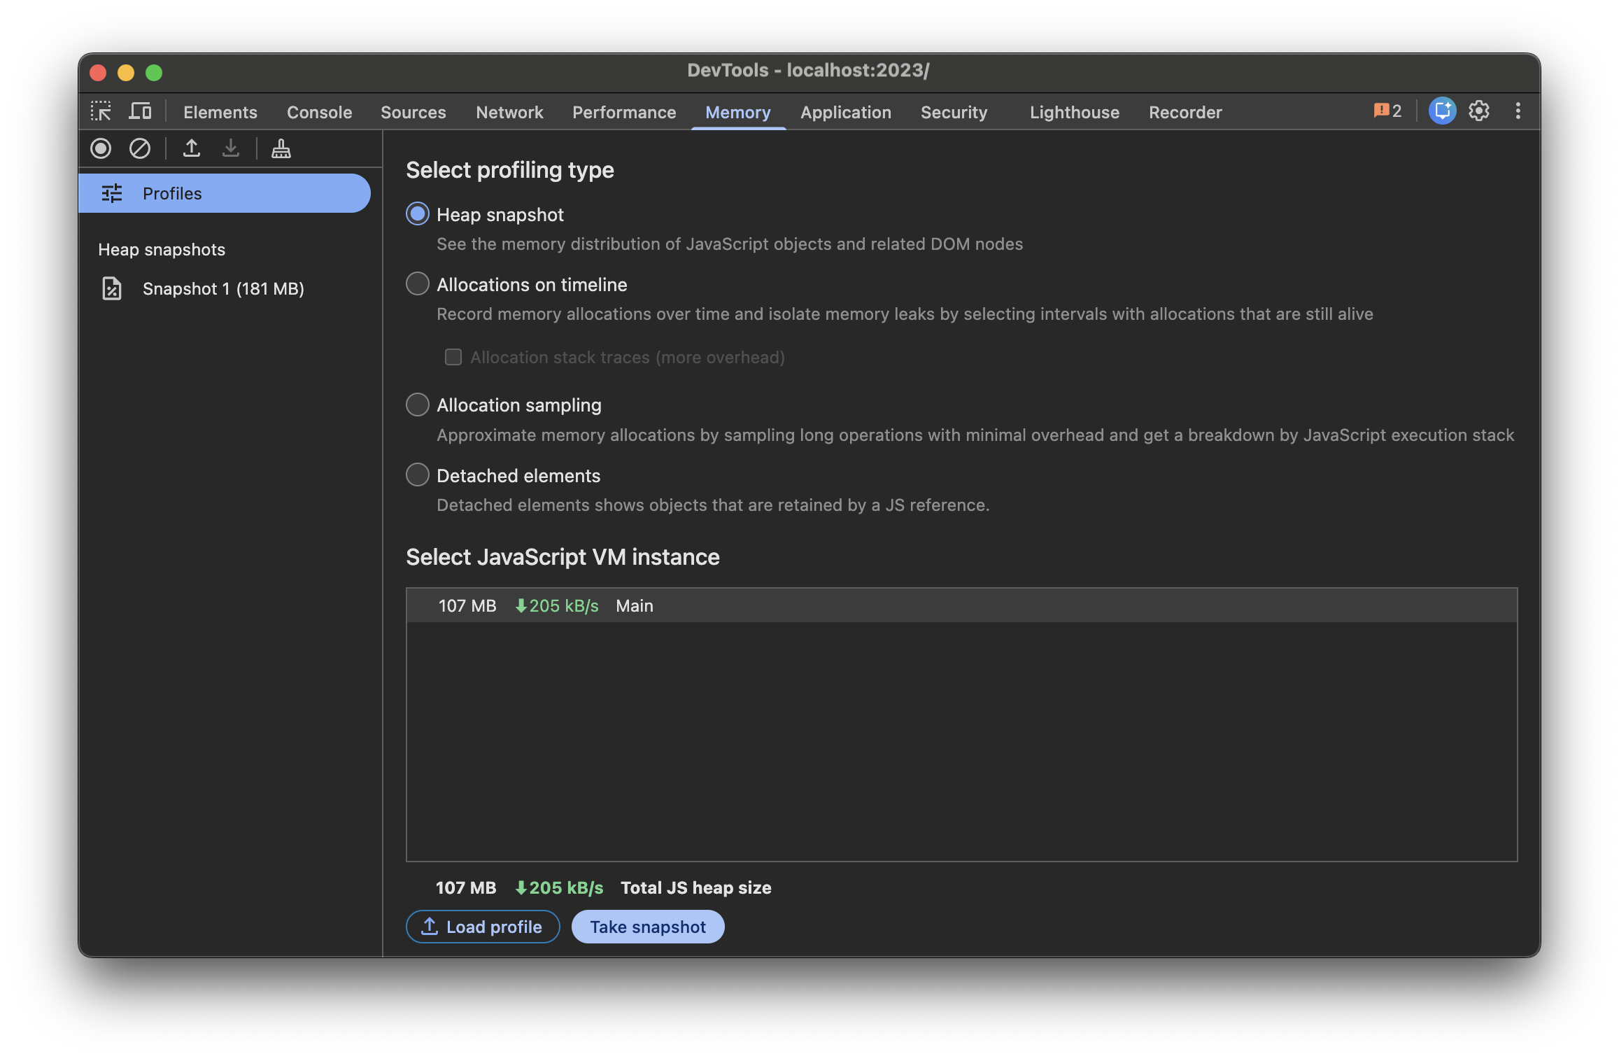Toggle the device toolbar icon
The image size is (1619, 1061).
[140, 111]
